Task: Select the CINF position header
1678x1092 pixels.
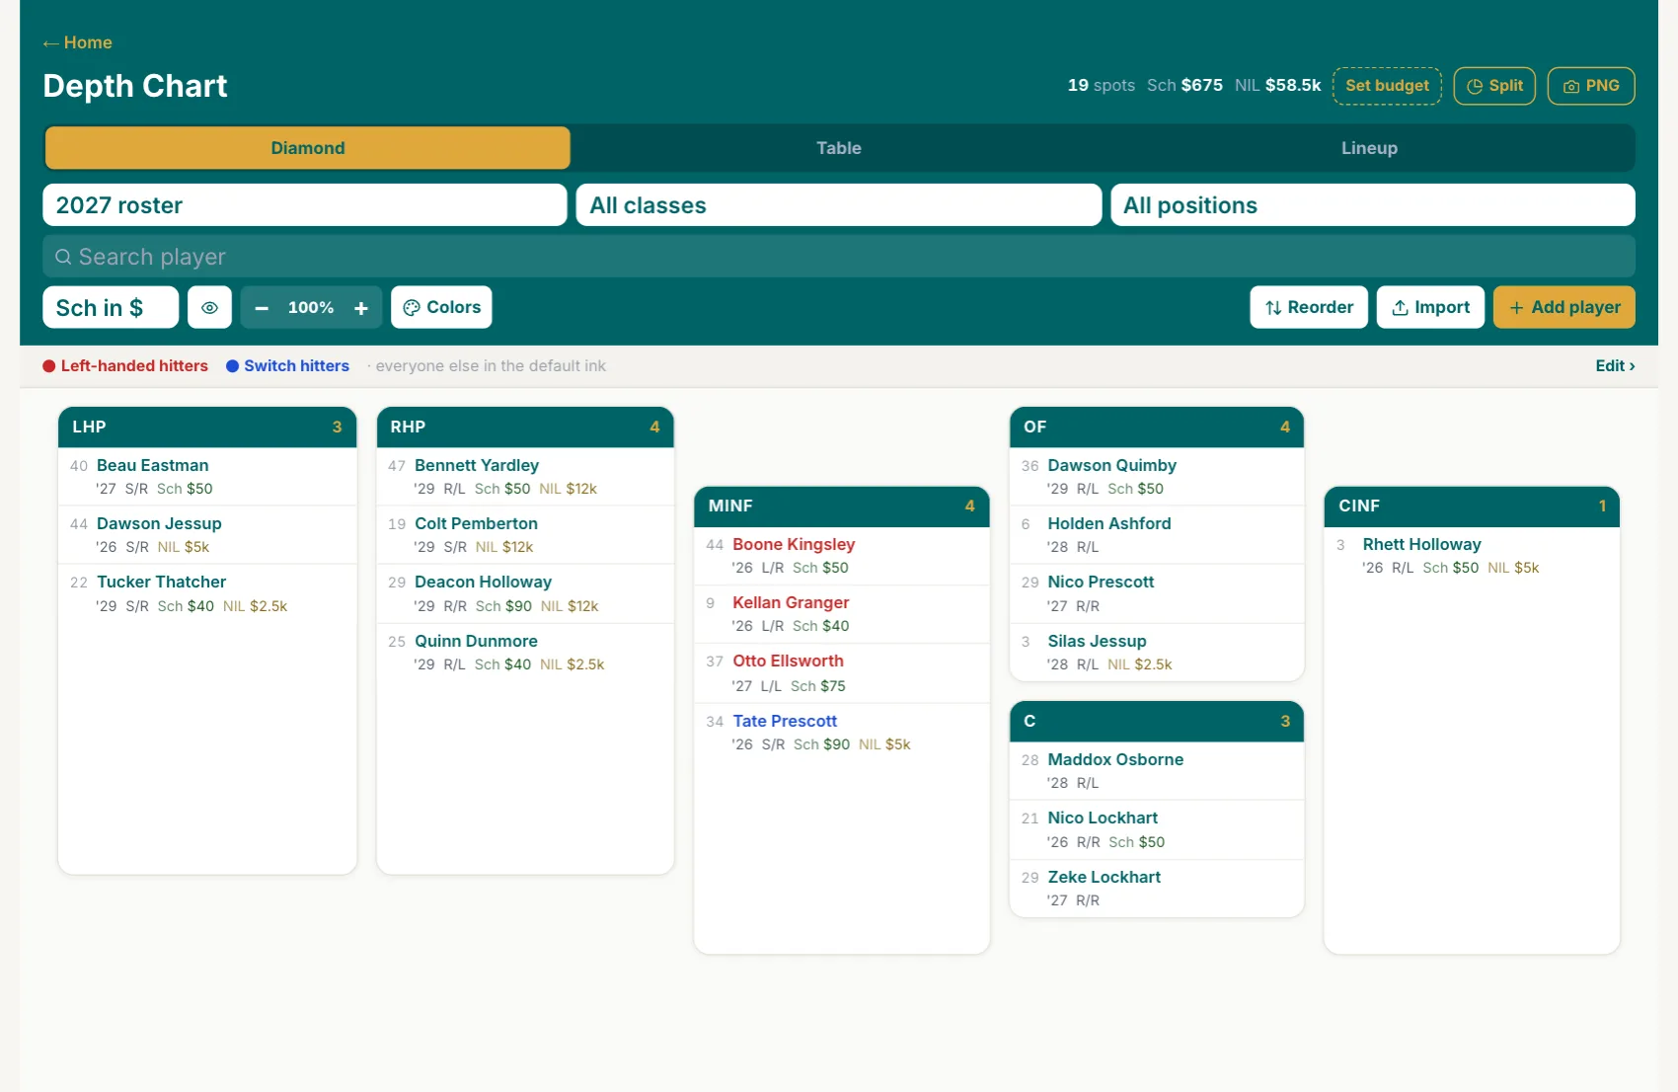Action: pyautogui.click(x=1472, y=507)
